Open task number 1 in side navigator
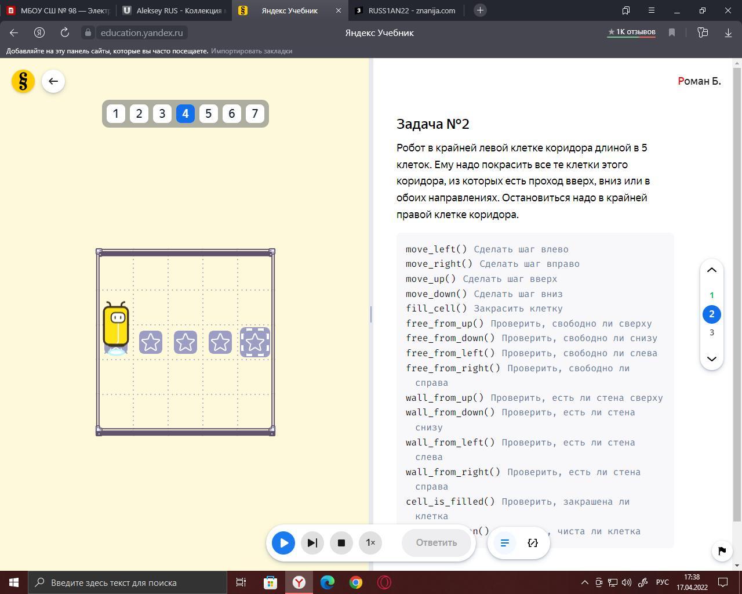Viewport: 742px width, 594px height. click(x=712, y=295)
